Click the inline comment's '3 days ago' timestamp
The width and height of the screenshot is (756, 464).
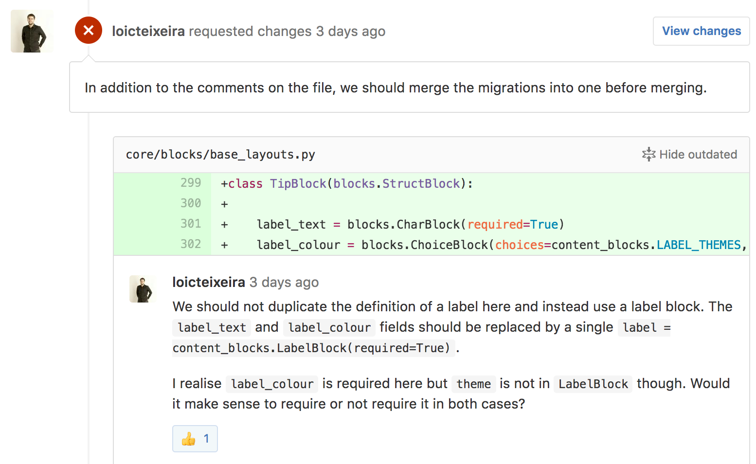point(284,282)
